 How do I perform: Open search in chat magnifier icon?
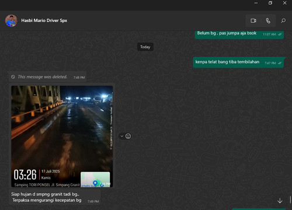point(283,20)
